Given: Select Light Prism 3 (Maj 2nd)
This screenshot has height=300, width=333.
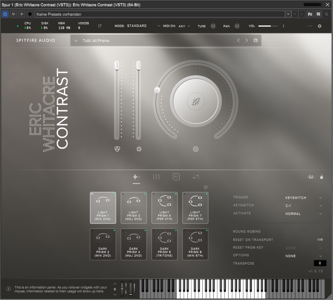Looking at the screenshot, I should [x=134, y=208].
